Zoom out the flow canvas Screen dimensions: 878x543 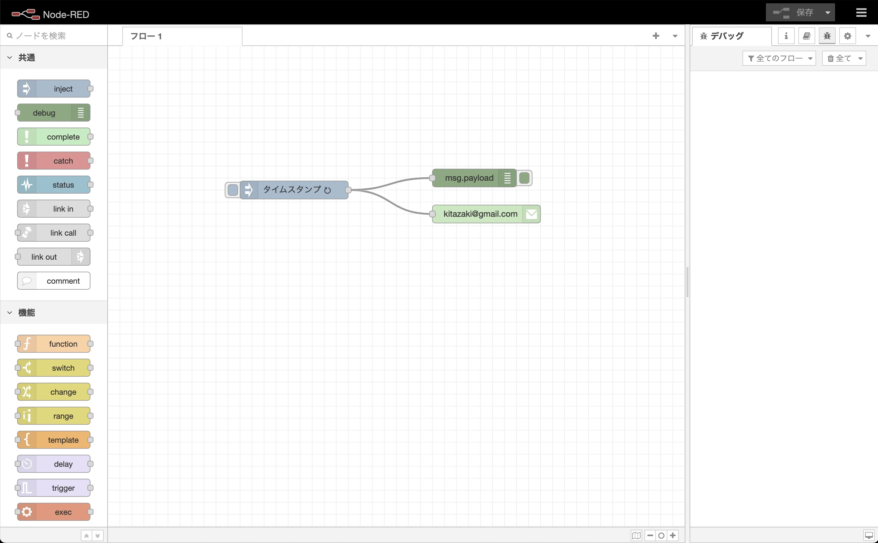point(650,535)
